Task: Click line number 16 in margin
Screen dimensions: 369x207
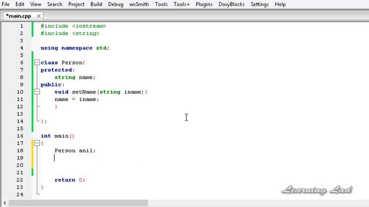Action: click(x=20, y=136)
